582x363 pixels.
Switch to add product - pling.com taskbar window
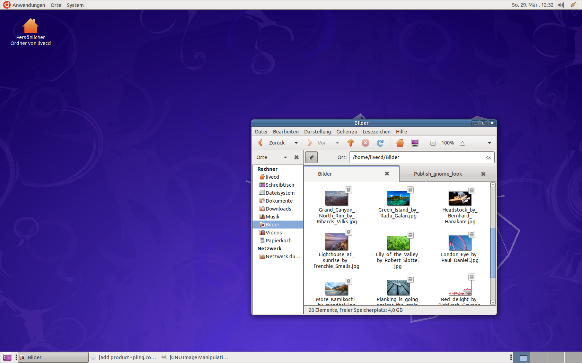click(123, 357)
